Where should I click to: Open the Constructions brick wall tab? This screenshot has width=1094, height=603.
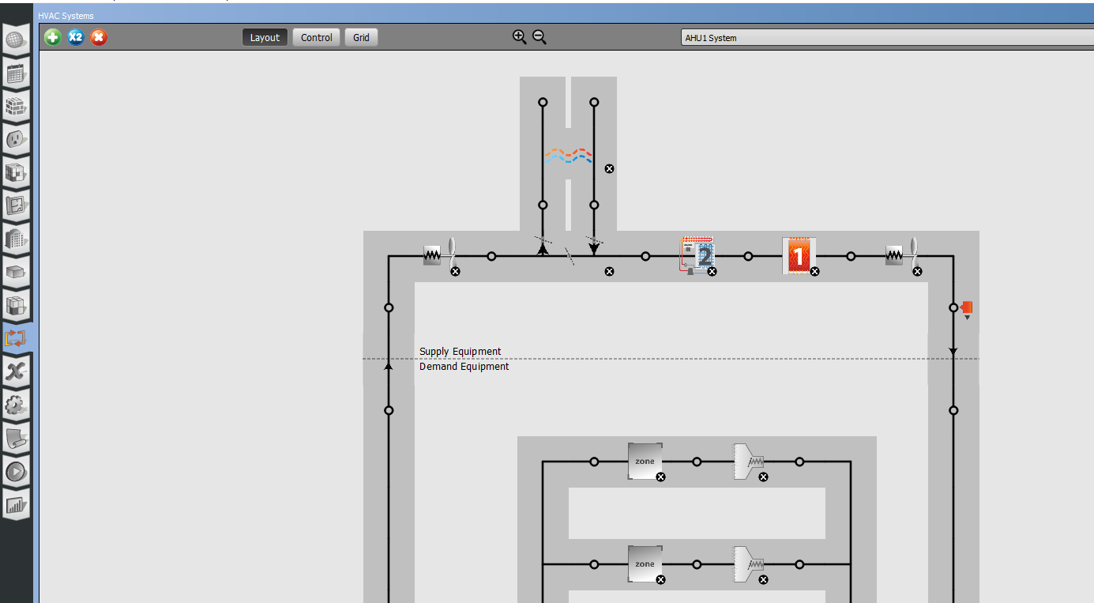coord(17,107)
